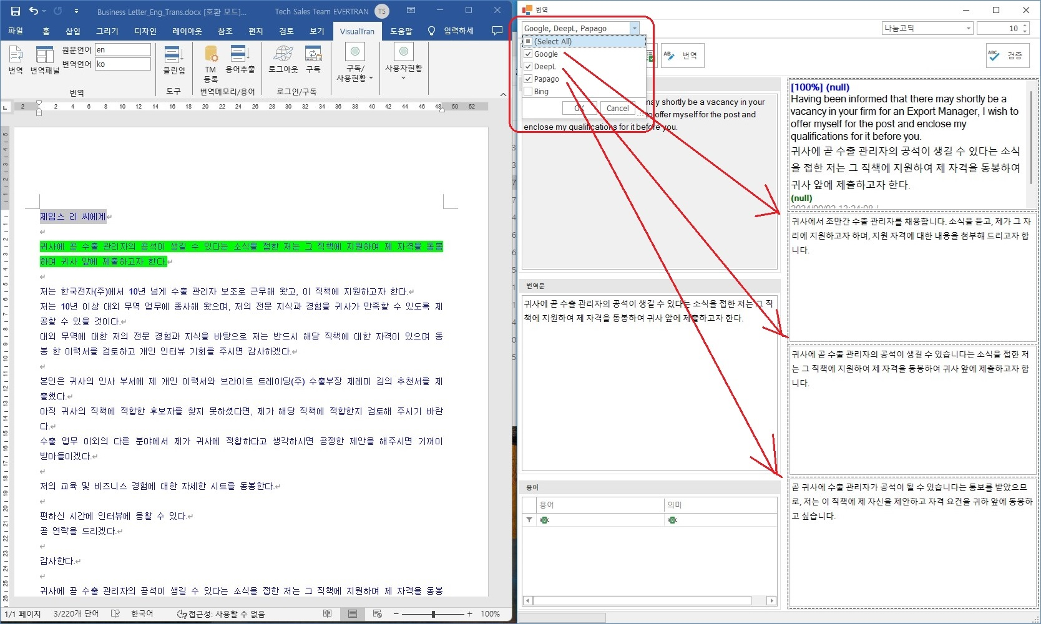The height and width of the screenshot is (624, 1041).
Task: Click the Word zoom slider handle
Action: pos(433,614)
